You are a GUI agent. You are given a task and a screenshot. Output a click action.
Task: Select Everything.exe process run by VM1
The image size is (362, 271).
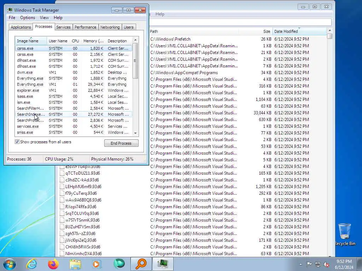pyautogui.click(x=74, y=84)
